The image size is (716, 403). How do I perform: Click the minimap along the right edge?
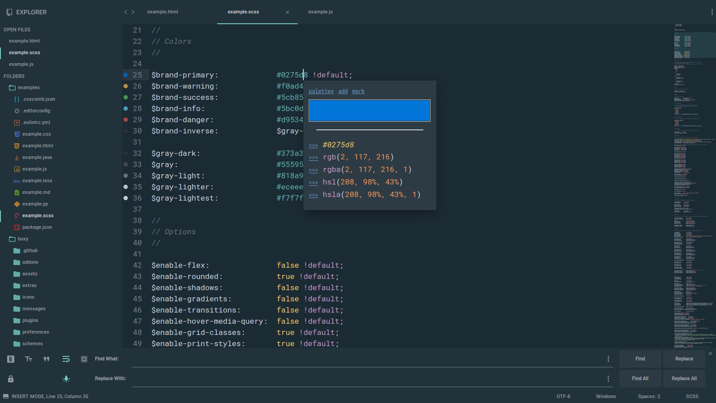(694, 179)
